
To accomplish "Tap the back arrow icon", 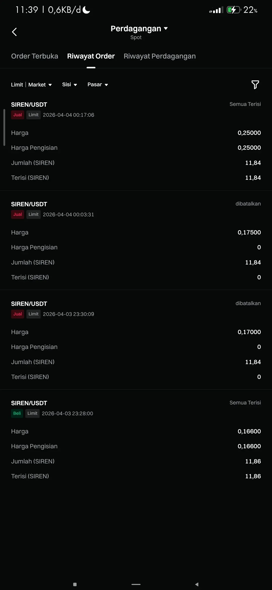I will tap(14, 32).
